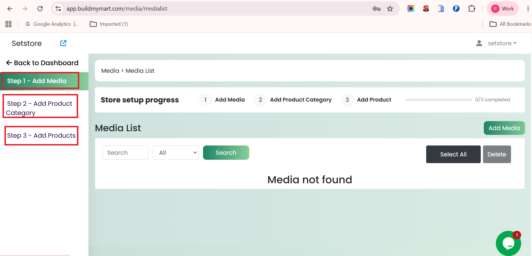Open Chrome three-dot menu
532x256 pixels.
click(528, 9)
